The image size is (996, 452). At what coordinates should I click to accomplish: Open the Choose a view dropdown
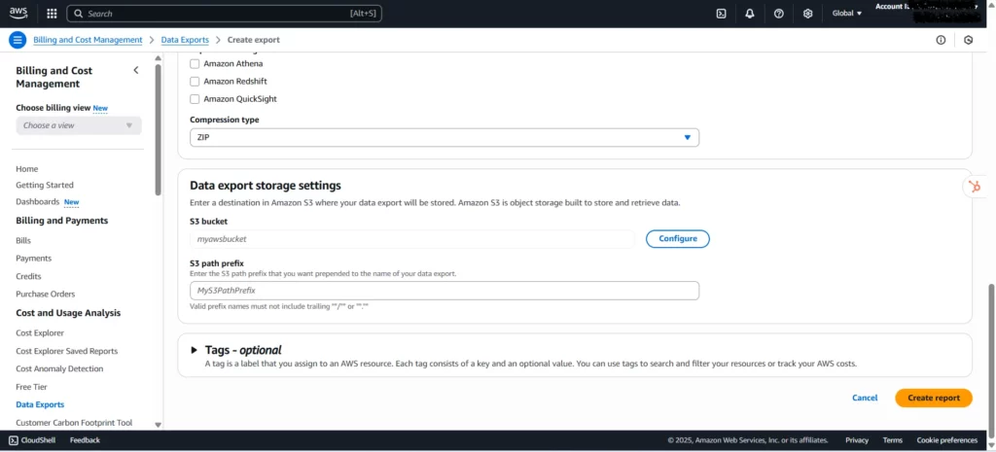click(x=79, y=125)
